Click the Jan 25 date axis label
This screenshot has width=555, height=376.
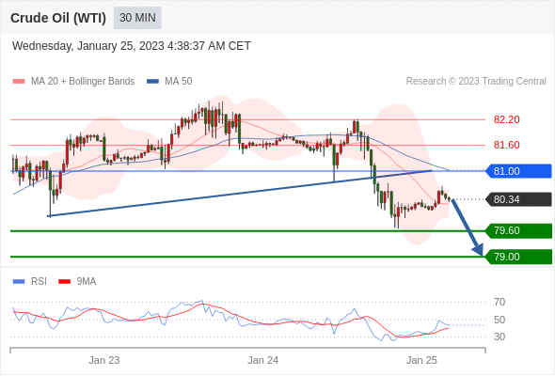pos(421,360)
